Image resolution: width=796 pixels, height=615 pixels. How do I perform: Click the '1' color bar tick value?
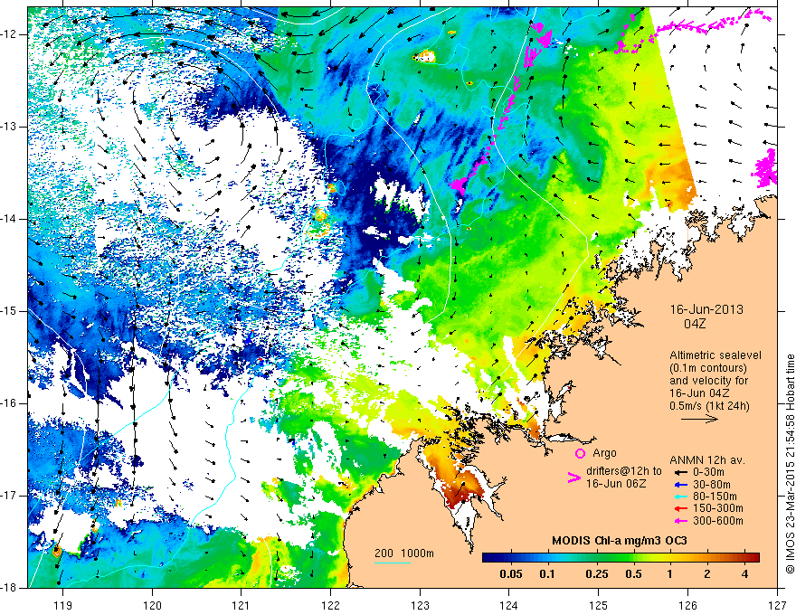pyautogui.click(x=669, y=574)
